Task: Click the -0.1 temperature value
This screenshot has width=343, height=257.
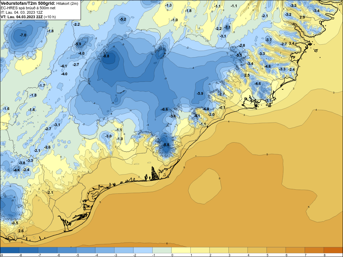Action: coord(222,108)
